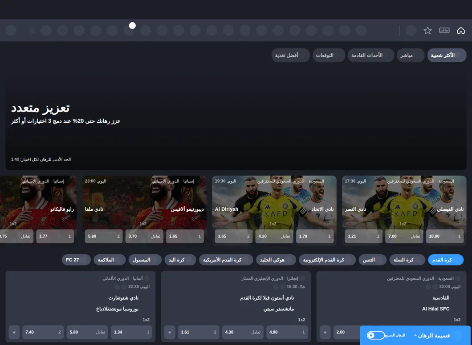Screen dimensions: 472x345
Task: Open the multi boost 'تعزيز متعدد' banner
Action: [236, 120]
